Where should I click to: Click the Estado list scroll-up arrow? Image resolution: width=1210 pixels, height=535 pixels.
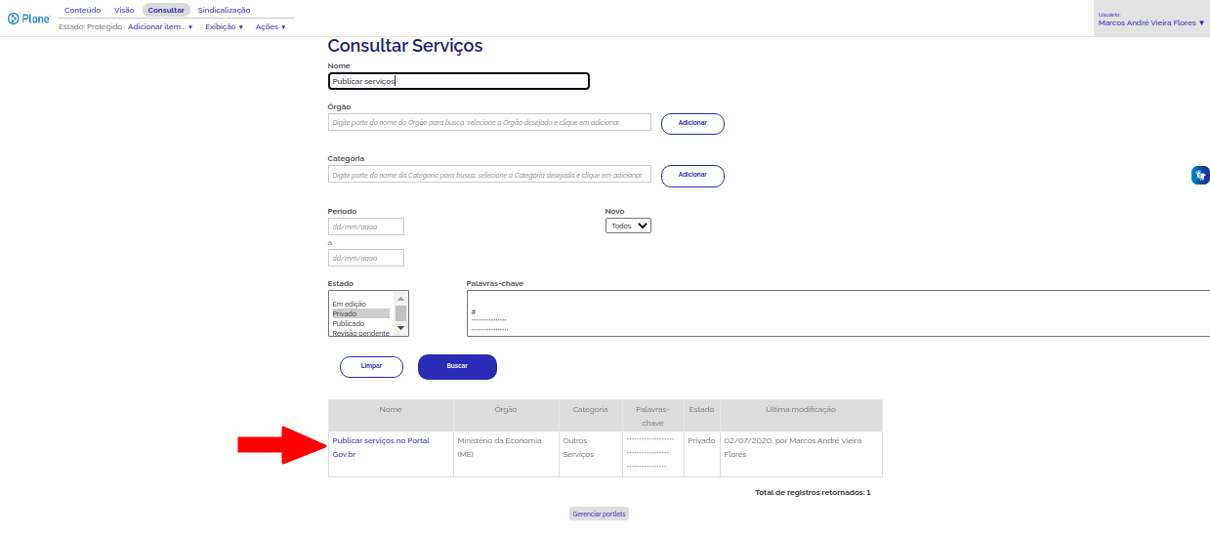pos(400,298)
